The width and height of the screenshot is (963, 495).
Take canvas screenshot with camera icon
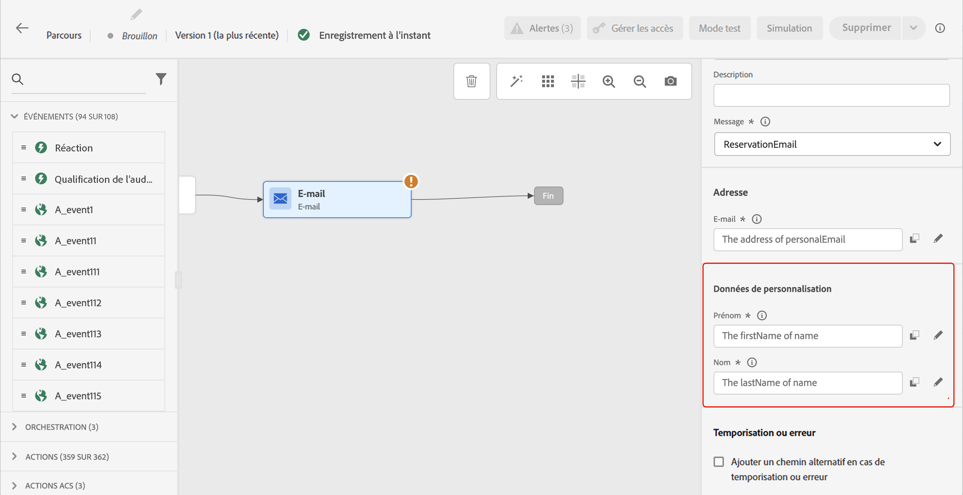(670, 81)
